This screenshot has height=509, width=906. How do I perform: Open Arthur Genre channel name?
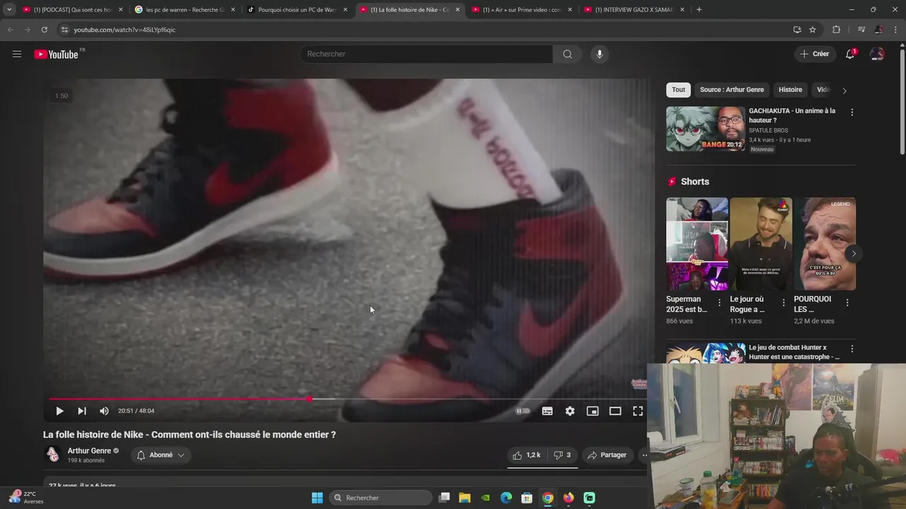(x=89, y=451)
